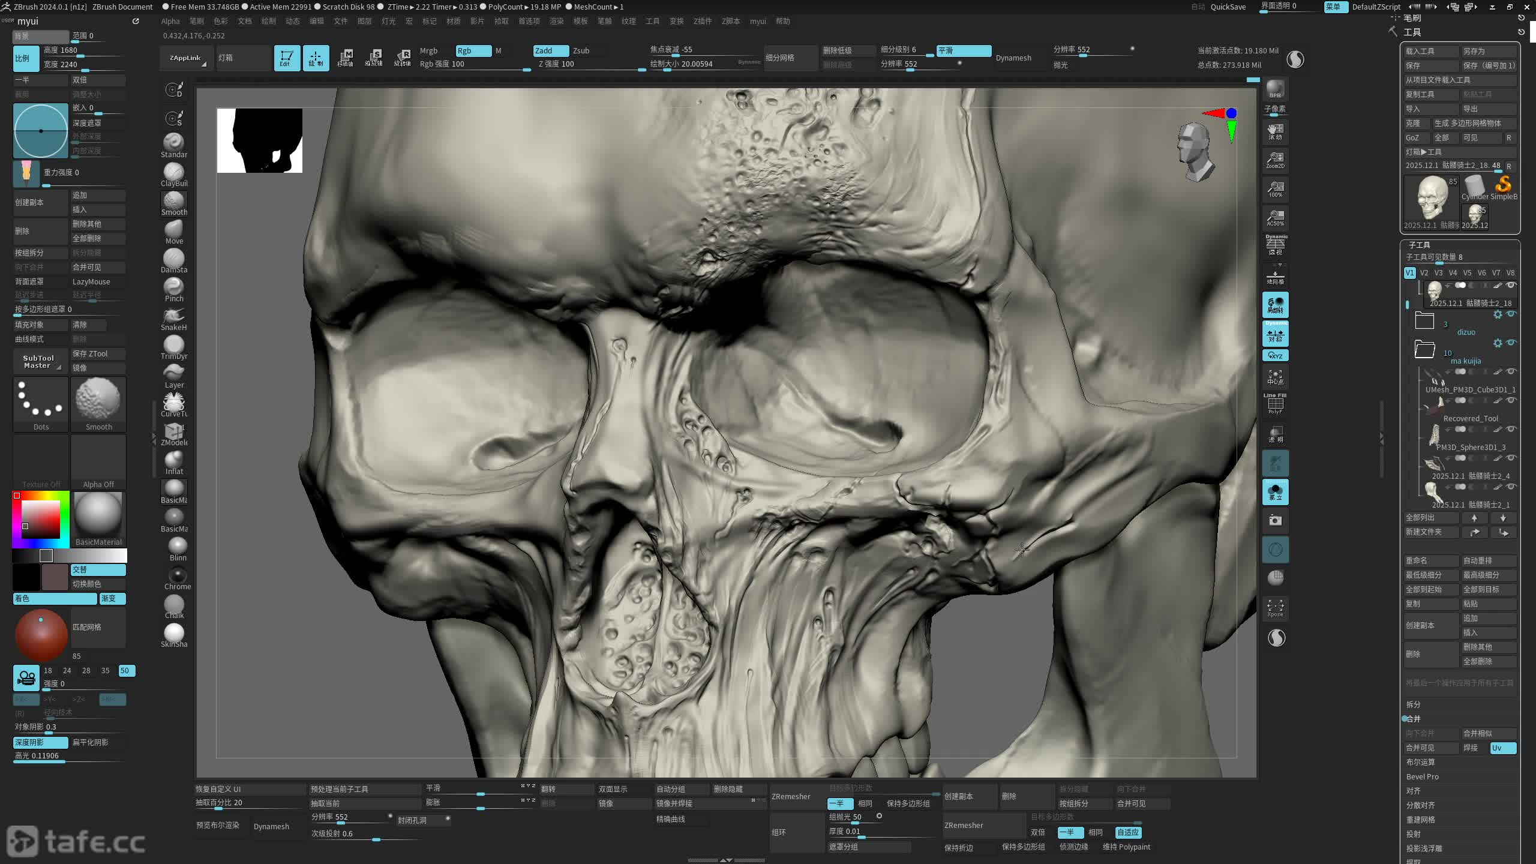Toggle the Uv option beside weld
Image resolution: width=1536 pixels, height=864 pixels.
click(1503, 748)
